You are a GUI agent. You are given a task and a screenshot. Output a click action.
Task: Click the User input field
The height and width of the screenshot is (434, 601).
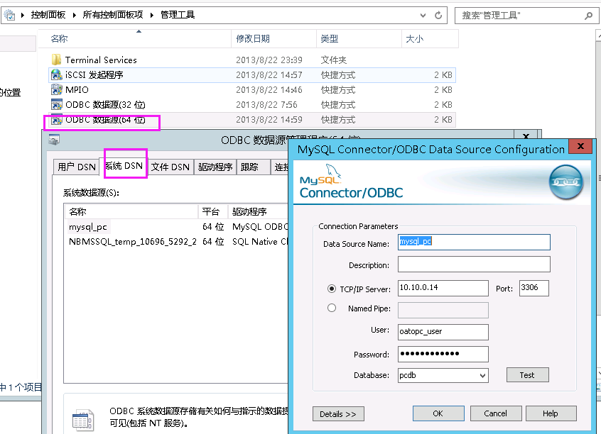pos(443,332)
